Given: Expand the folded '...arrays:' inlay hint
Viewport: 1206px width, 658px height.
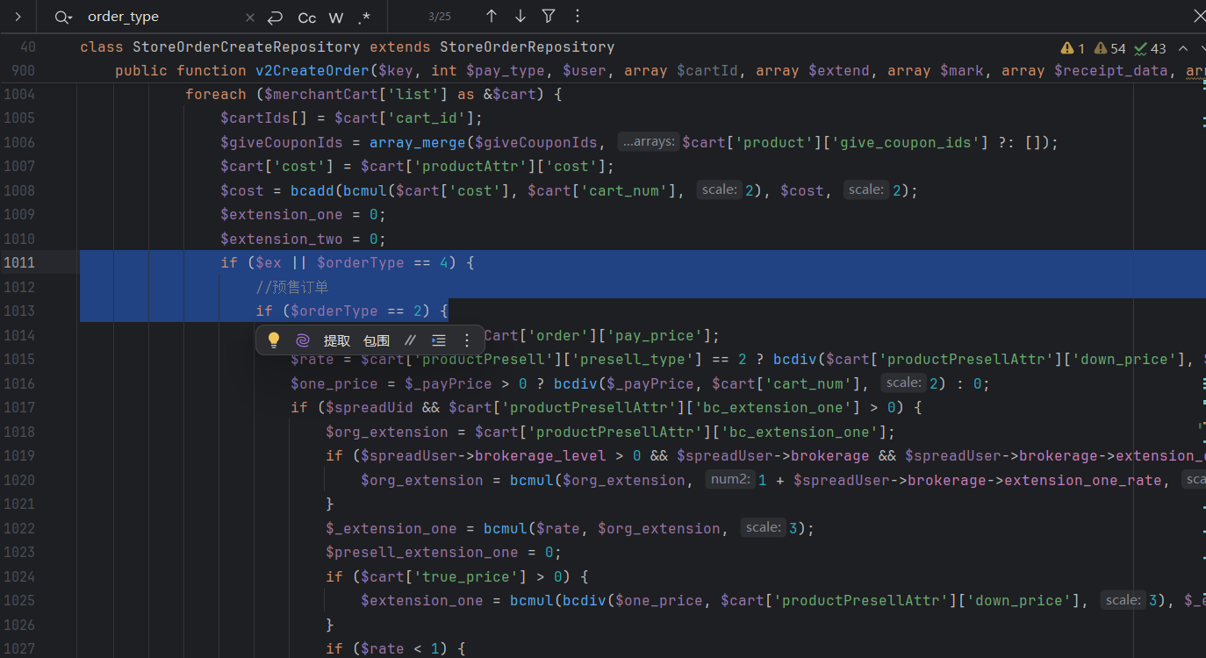Looking at the screenshot, I should [x=649, y=142].
